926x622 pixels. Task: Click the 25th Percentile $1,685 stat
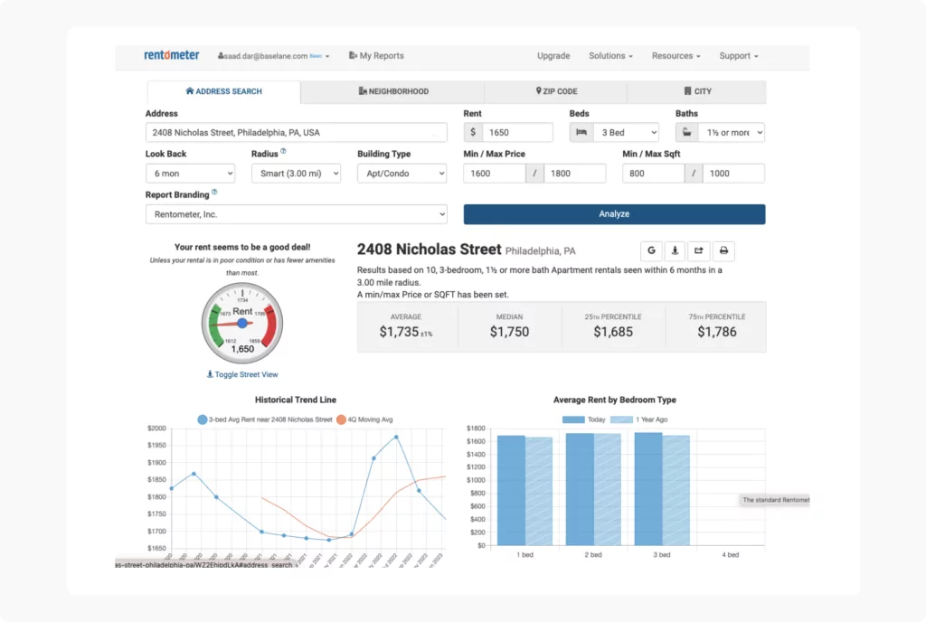click(x=613, y=326)
